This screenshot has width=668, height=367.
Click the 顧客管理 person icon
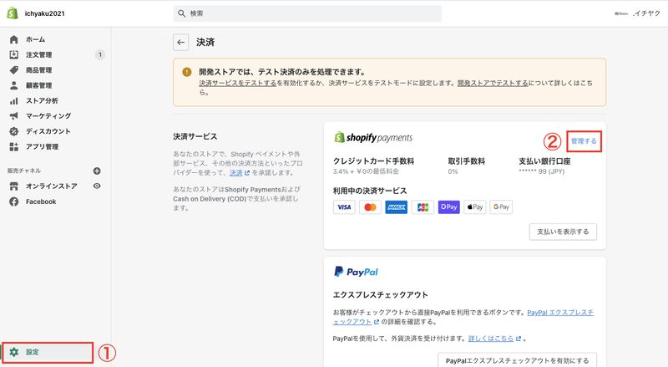13,85
